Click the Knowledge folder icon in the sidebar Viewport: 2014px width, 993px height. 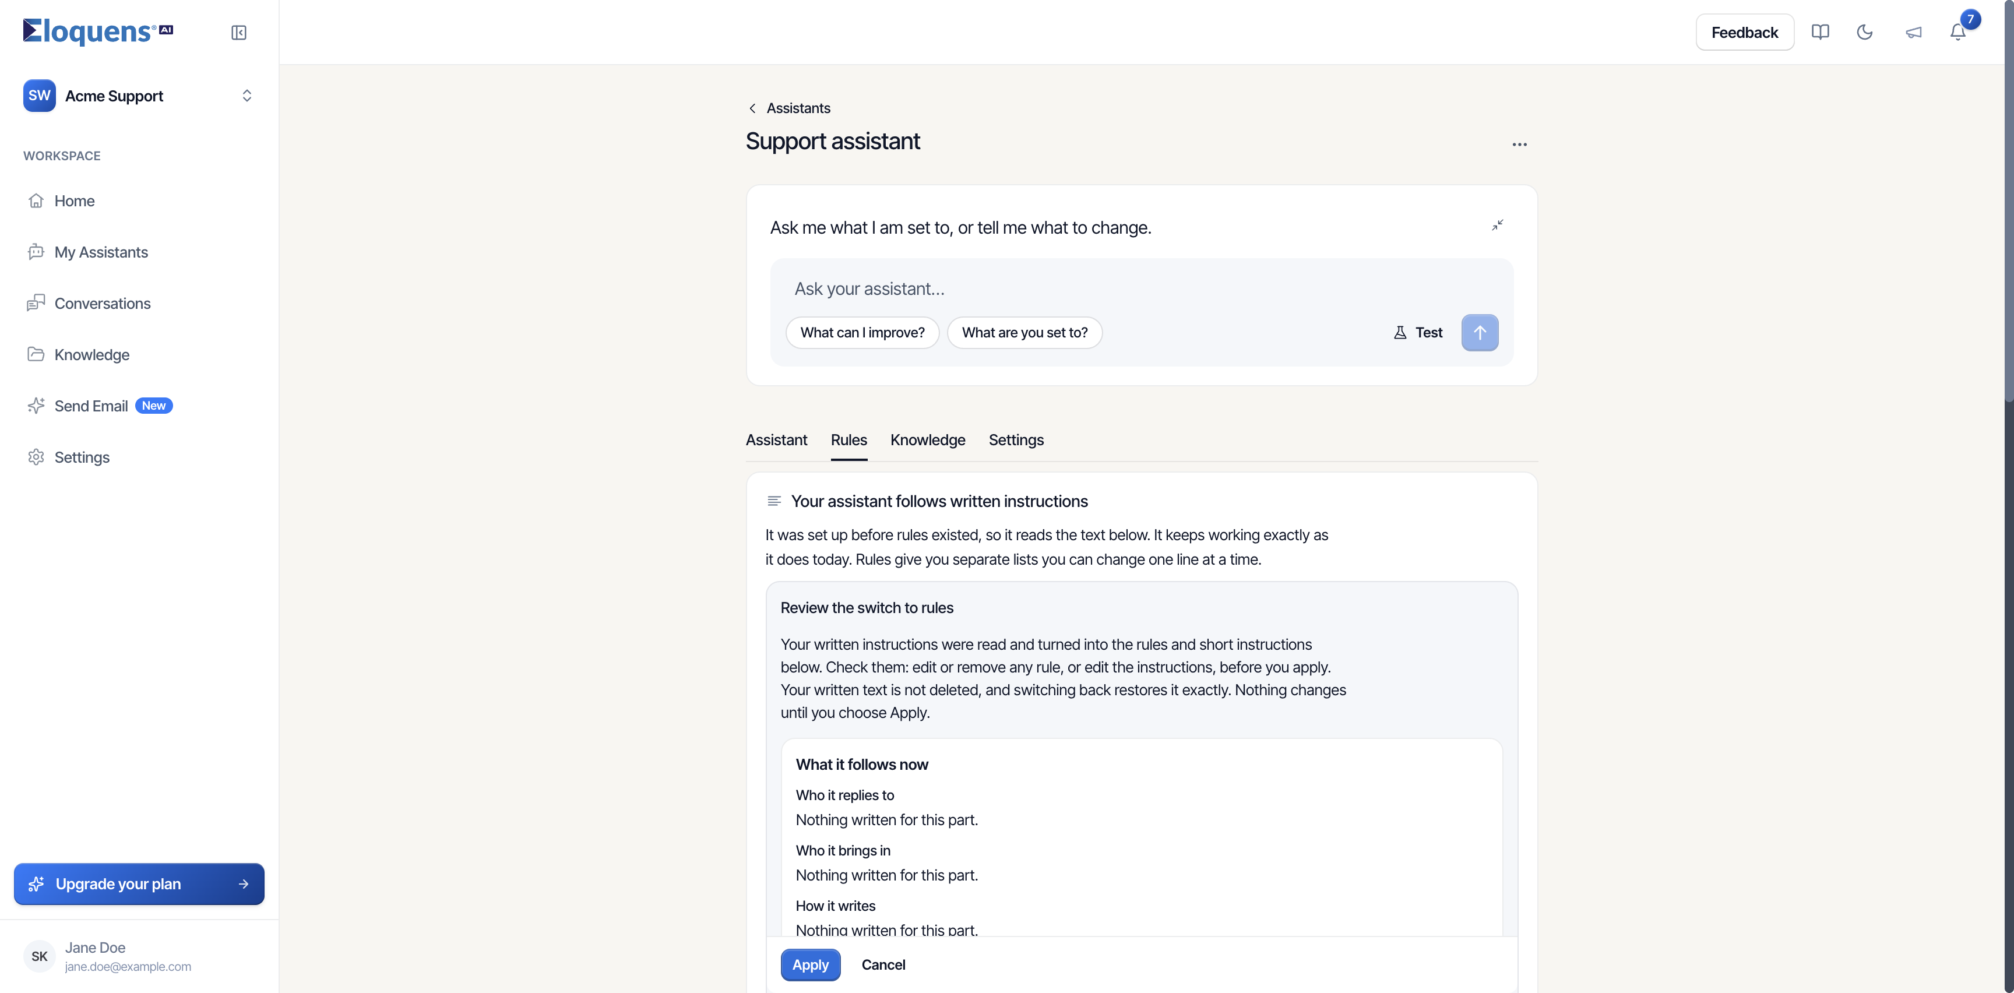36,354
